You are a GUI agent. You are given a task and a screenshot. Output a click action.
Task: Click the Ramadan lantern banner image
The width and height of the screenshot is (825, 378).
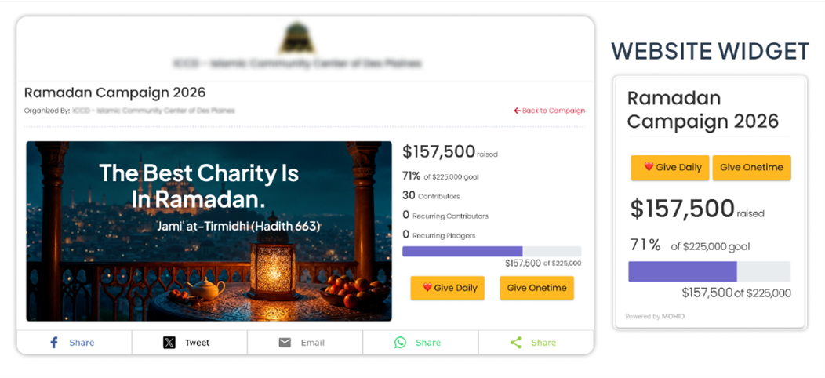tap(209, 231)
